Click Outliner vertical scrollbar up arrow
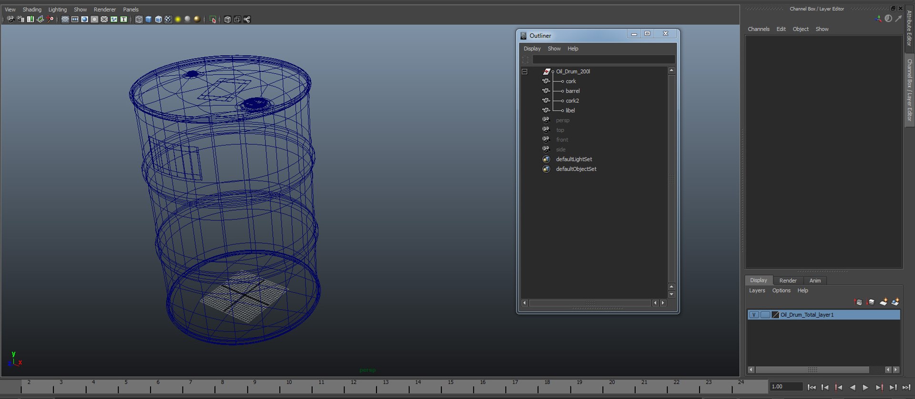This screenshot has height=399, width=915. pos(671,70)
